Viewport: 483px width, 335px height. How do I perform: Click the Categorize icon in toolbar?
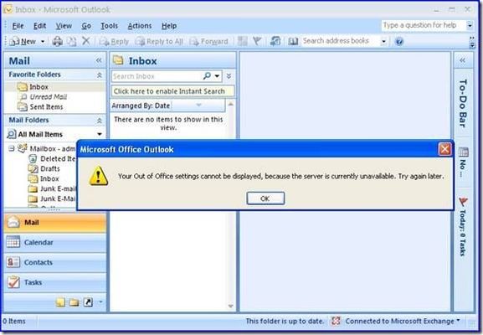point(243,41)
